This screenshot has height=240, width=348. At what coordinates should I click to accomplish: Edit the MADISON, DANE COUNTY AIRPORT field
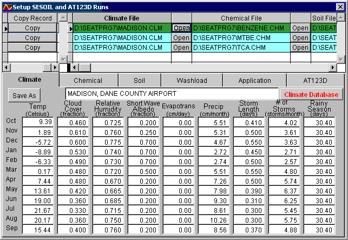pyautogui.click(x=172, y=94)
